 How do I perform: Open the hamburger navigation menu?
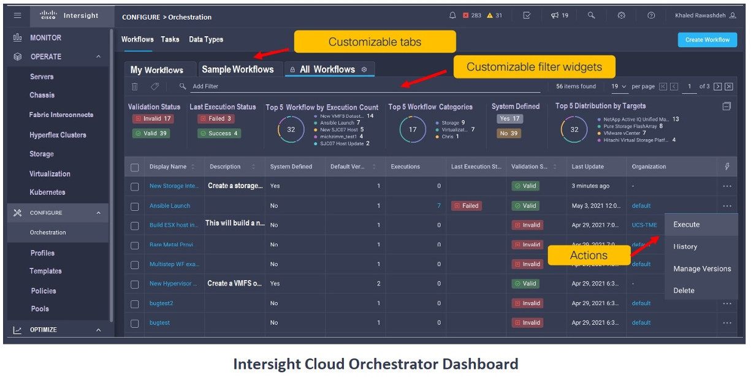[x=17, y=16]
